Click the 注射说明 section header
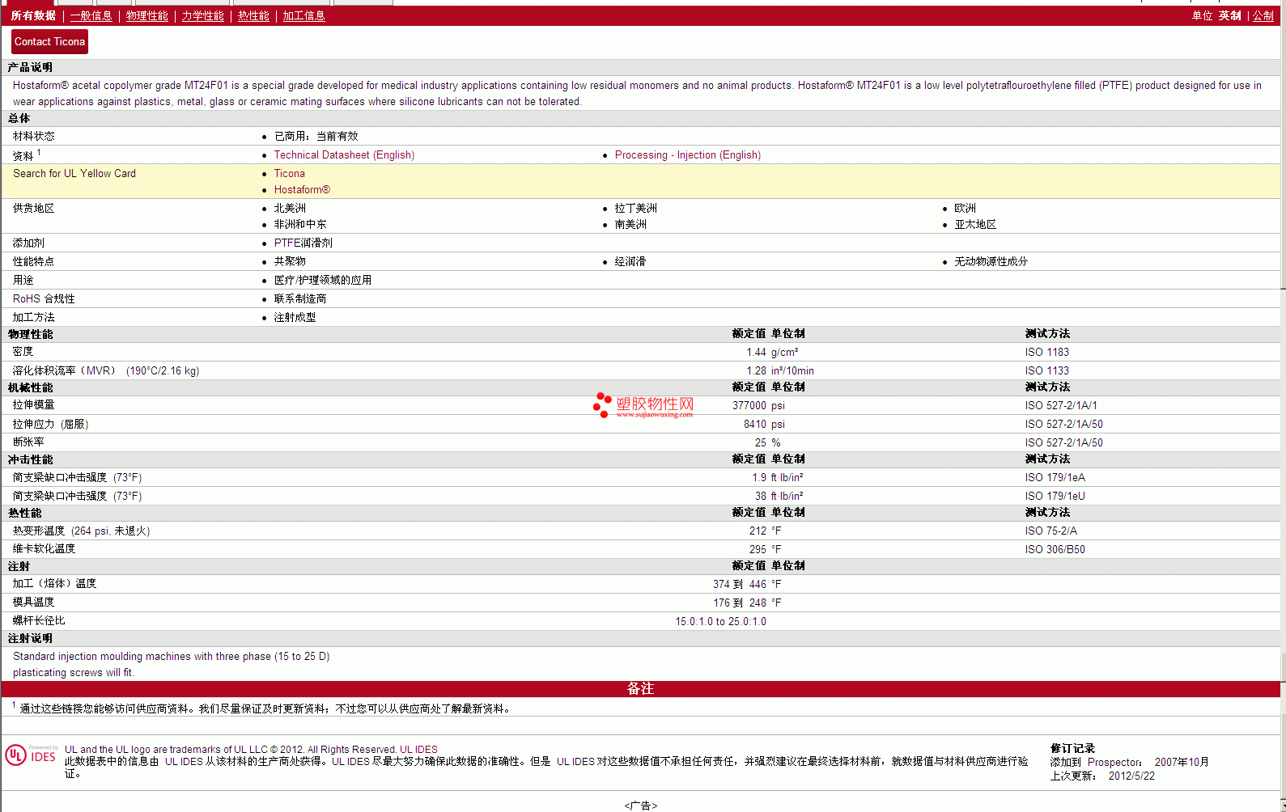The width and height of the screenshot is (1286, 812). (x=30, y=639)
